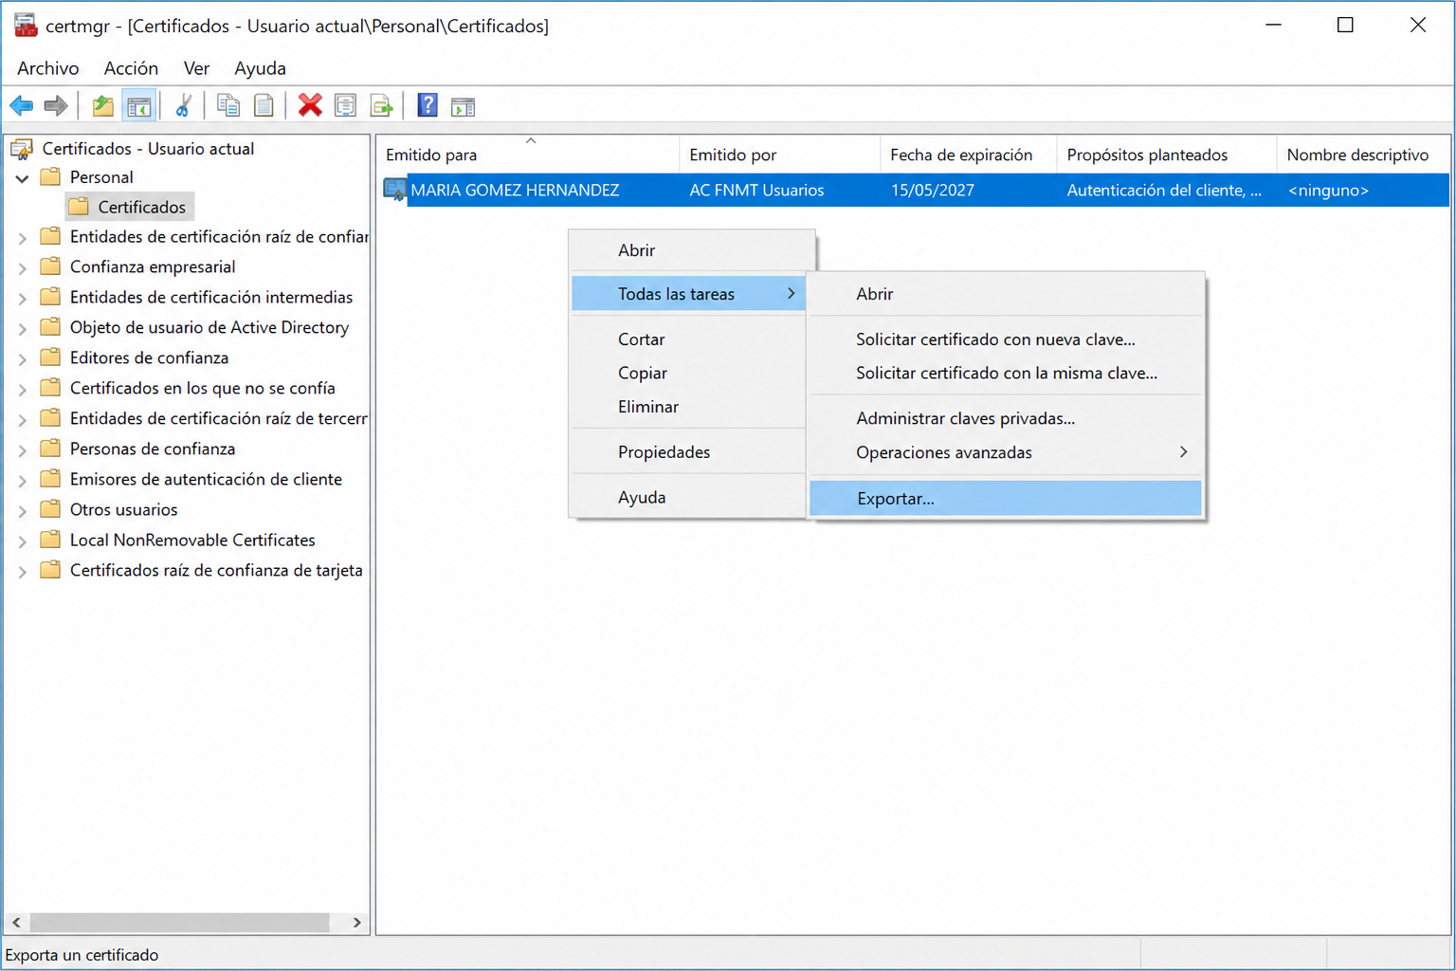
Task: Click the tree pane scroll right arrow
Action: (x=356, y=923)
